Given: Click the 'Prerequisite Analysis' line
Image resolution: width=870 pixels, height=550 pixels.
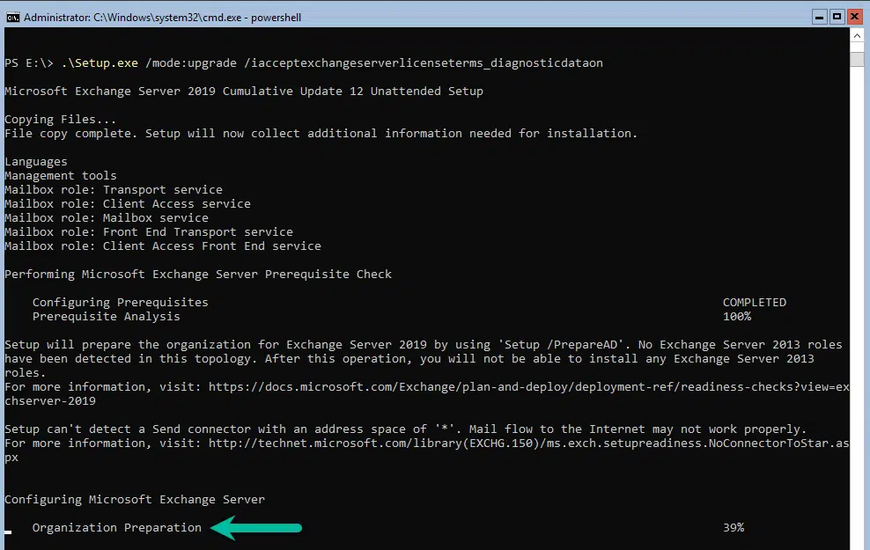Looking at the screenshot, I should click(106, 317).
